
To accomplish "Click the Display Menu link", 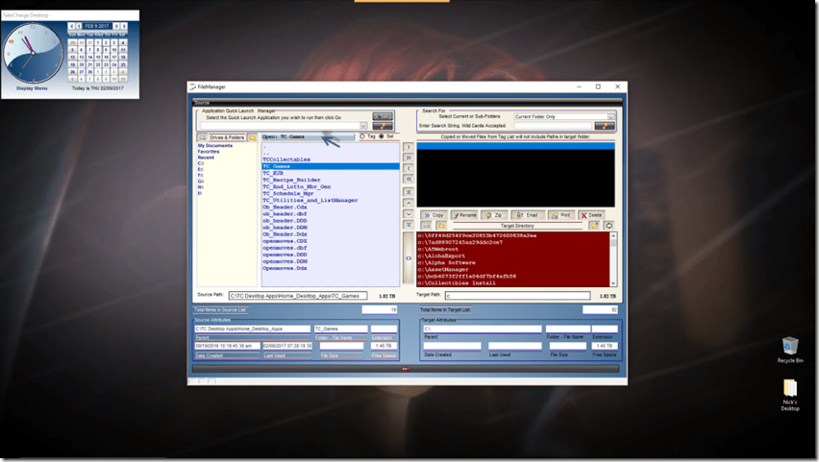I will 33,88.
